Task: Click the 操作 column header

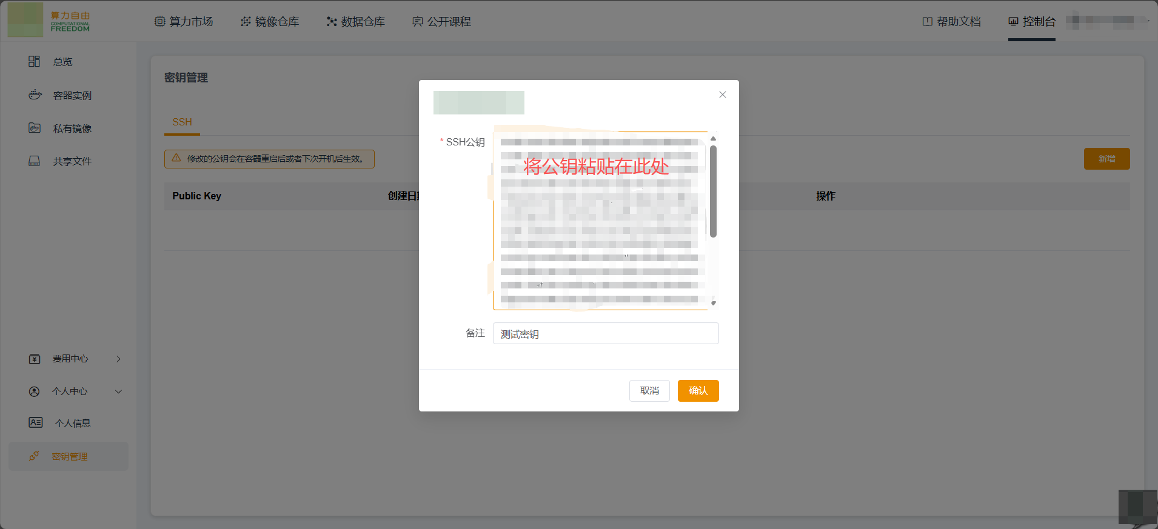Action: tap(825, 196)
